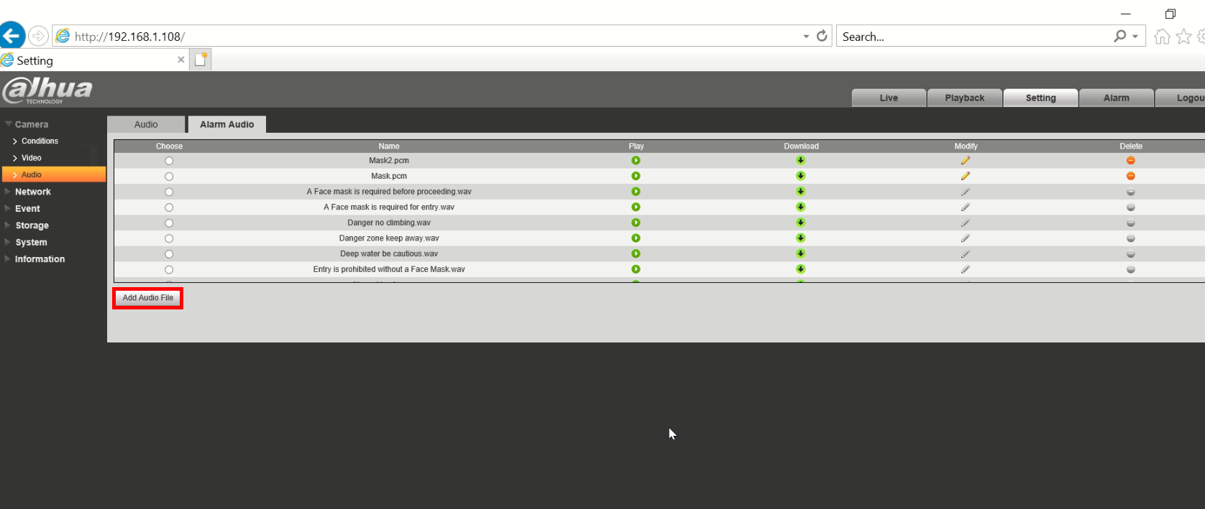The width and height of the screenshot is (1205, 509).
Task: Choose 'A Face mask is required before proceeding.wav' radio
Action: pyautogui.click(x=169, y=192)
